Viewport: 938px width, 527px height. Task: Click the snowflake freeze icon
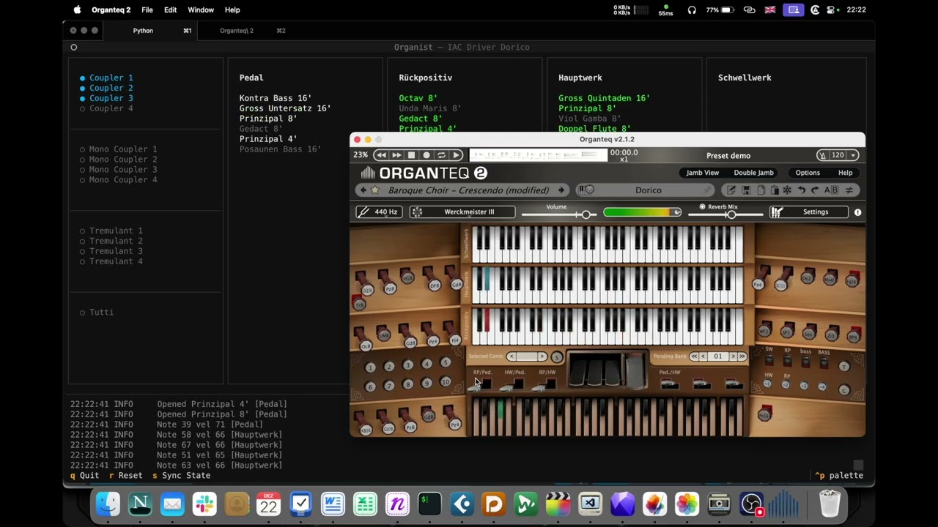point(787,190)
